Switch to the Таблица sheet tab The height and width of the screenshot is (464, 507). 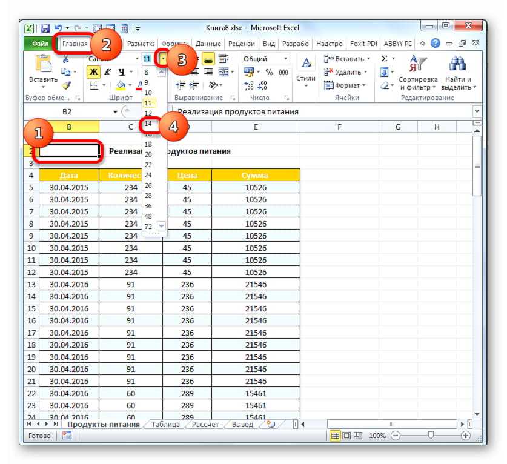165,425
